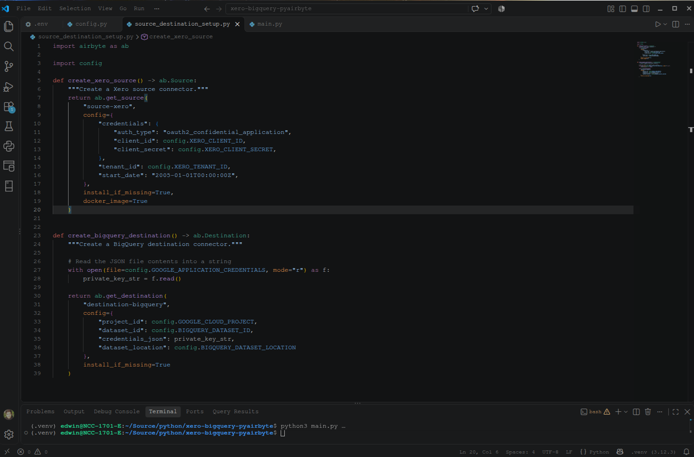Open the title bar overflow menu after Run

(157, 9)
